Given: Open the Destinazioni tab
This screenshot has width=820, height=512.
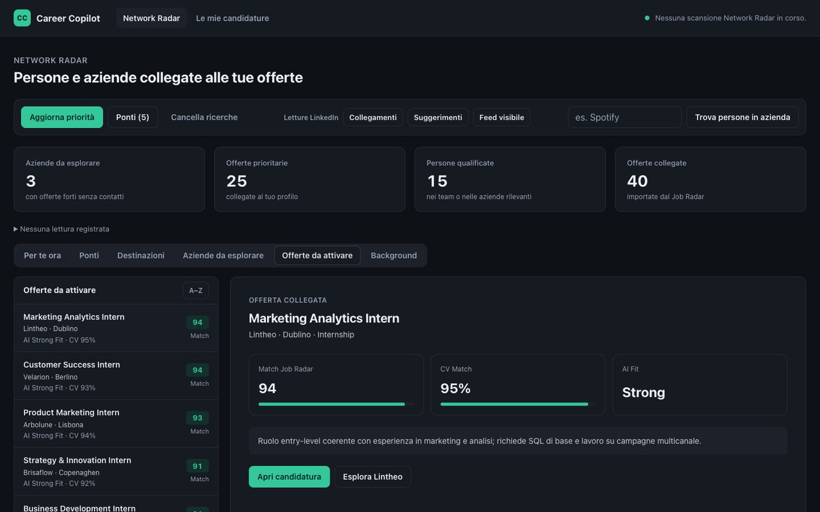Looking at the screenshot, I should coord(141,255).
